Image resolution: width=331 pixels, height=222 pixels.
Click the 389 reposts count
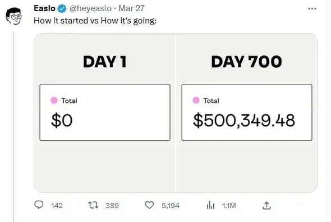[112, 205]
